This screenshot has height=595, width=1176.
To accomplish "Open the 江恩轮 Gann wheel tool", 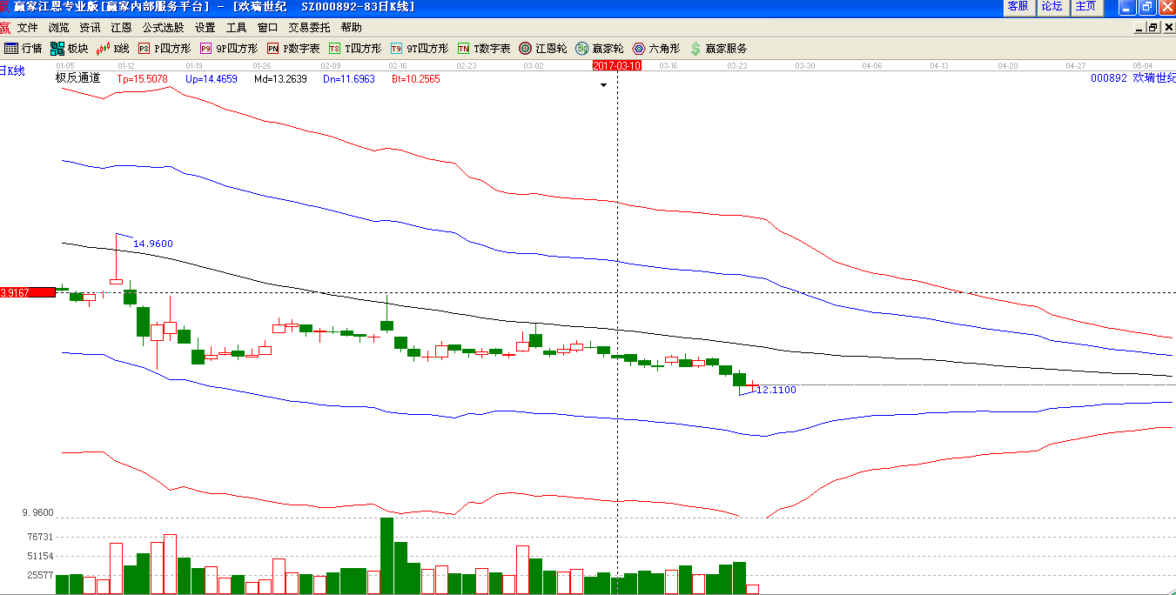I will click(x=543, y=49).
